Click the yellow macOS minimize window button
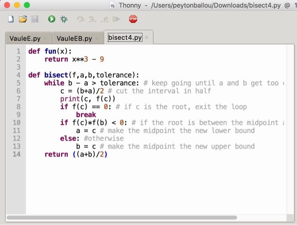Screen dimensions: 297x225 [x=17, y=5]
